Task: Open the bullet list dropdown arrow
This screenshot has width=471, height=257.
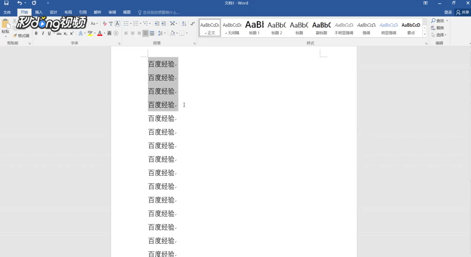Action: point(131,24)
